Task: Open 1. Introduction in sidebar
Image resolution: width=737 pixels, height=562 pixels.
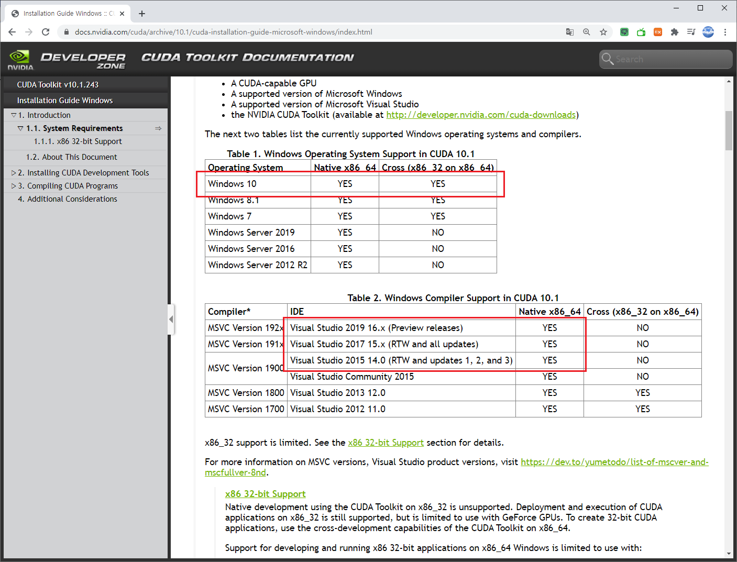Action: [45, 115]
